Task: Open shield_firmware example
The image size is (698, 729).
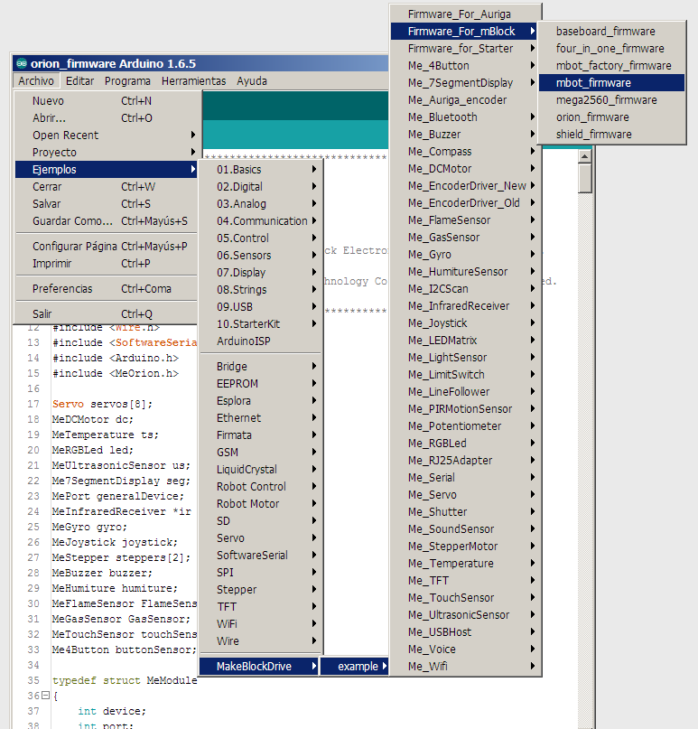Action: tap(611, 135)
